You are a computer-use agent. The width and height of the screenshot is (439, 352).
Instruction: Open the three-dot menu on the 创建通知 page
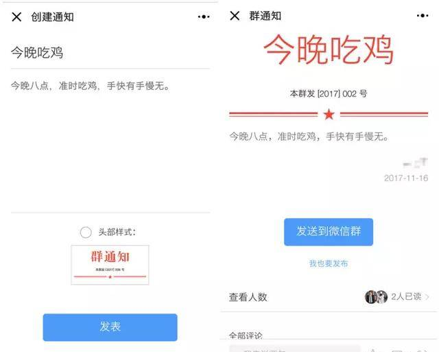pos(204,16)
